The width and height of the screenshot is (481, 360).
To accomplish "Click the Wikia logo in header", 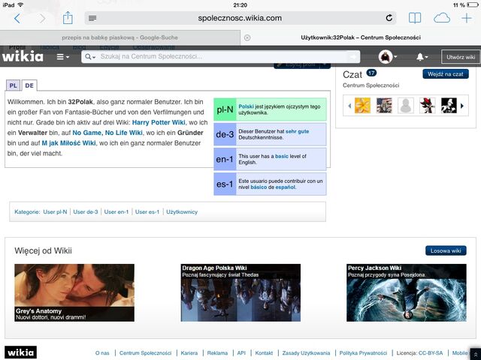I will tap(23, 57).
